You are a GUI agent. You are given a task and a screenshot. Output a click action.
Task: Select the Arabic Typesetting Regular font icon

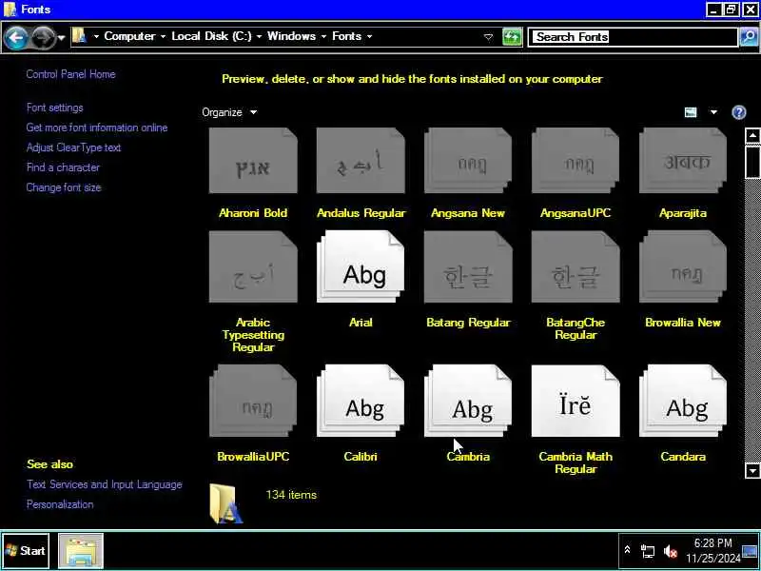(253, 266)
